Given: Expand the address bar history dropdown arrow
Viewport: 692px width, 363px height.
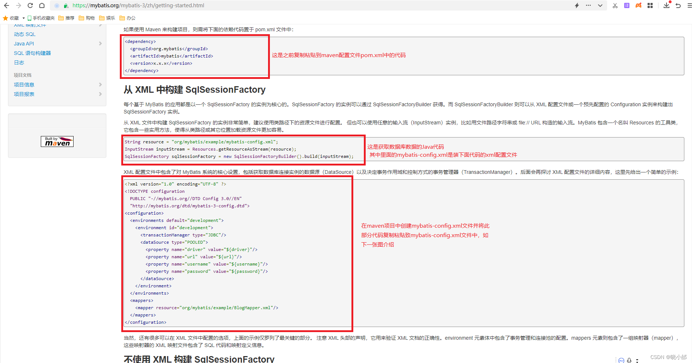Looking at the screenshot, I should [600, 5].
